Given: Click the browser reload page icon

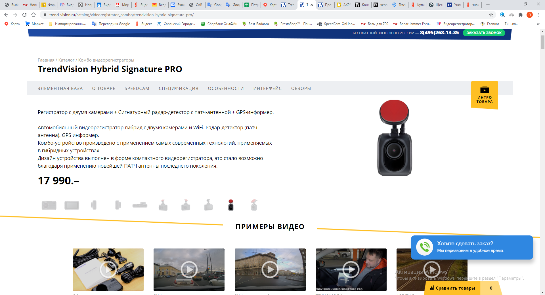Looking at the screenshot, I should coord(24,15).
